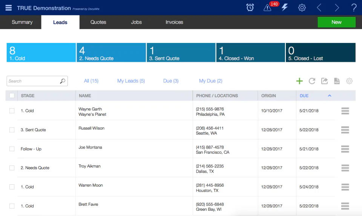Refresh the leads list

[x=312, y=81]
